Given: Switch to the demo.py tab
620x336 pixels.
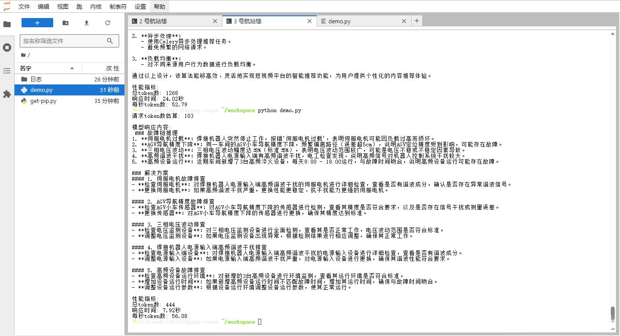Looking at the screenshot, I should coord(339,21).
